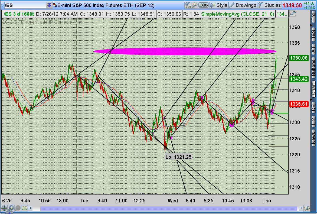
Task: Click the green 1343.42 price bubble
Action: (x=299, y=79)
